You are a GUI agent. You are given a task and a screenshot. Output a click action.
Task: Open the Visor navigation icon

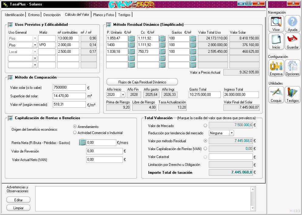[x=276, y=24]
